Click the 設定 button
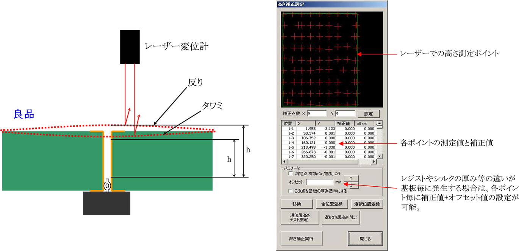519x251 pixels. click(368, 114)
